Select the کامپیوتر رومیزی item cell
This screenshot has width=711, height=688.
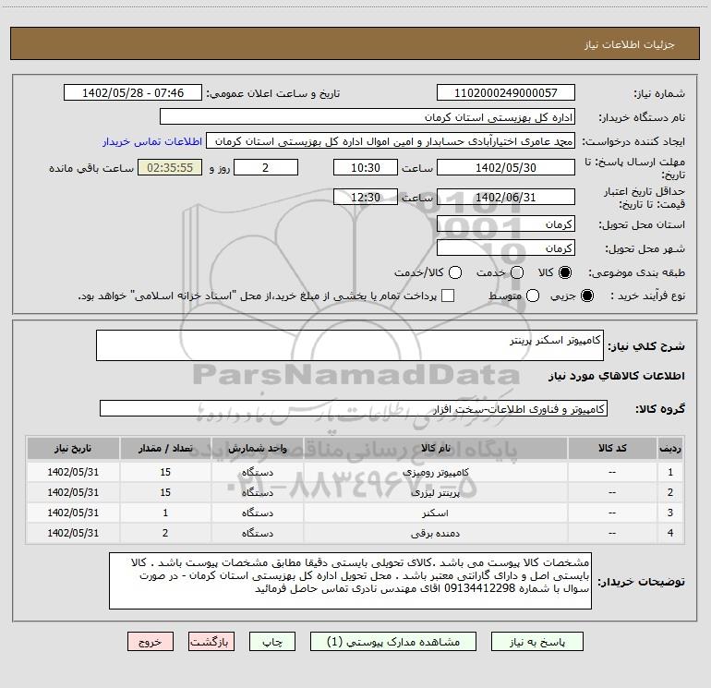coord(435,472)
